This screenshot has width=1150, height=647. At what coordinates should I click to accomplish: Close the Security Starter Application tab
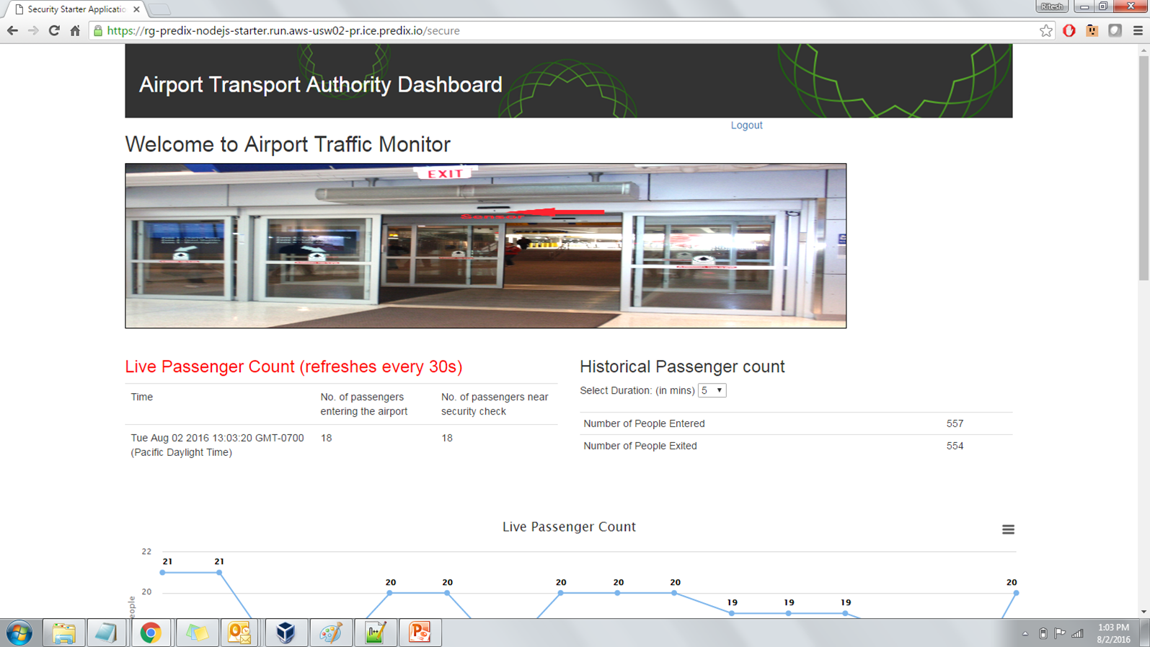point(136,9)
